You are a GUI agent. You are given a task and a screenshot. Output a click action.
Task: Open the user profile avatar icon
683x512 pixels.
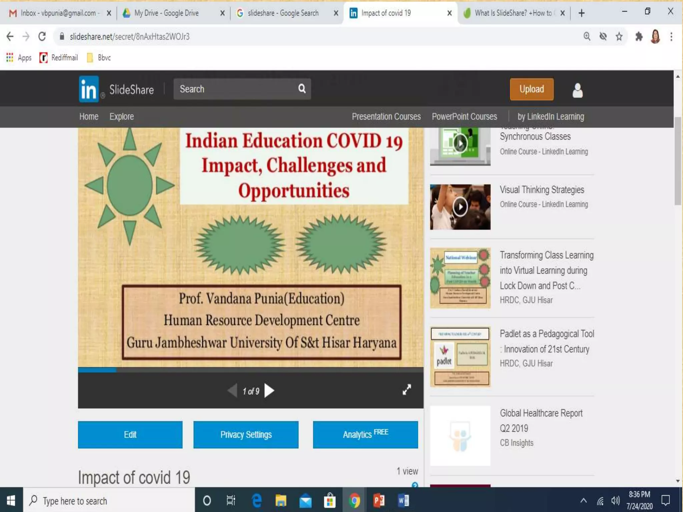(577, 90)
